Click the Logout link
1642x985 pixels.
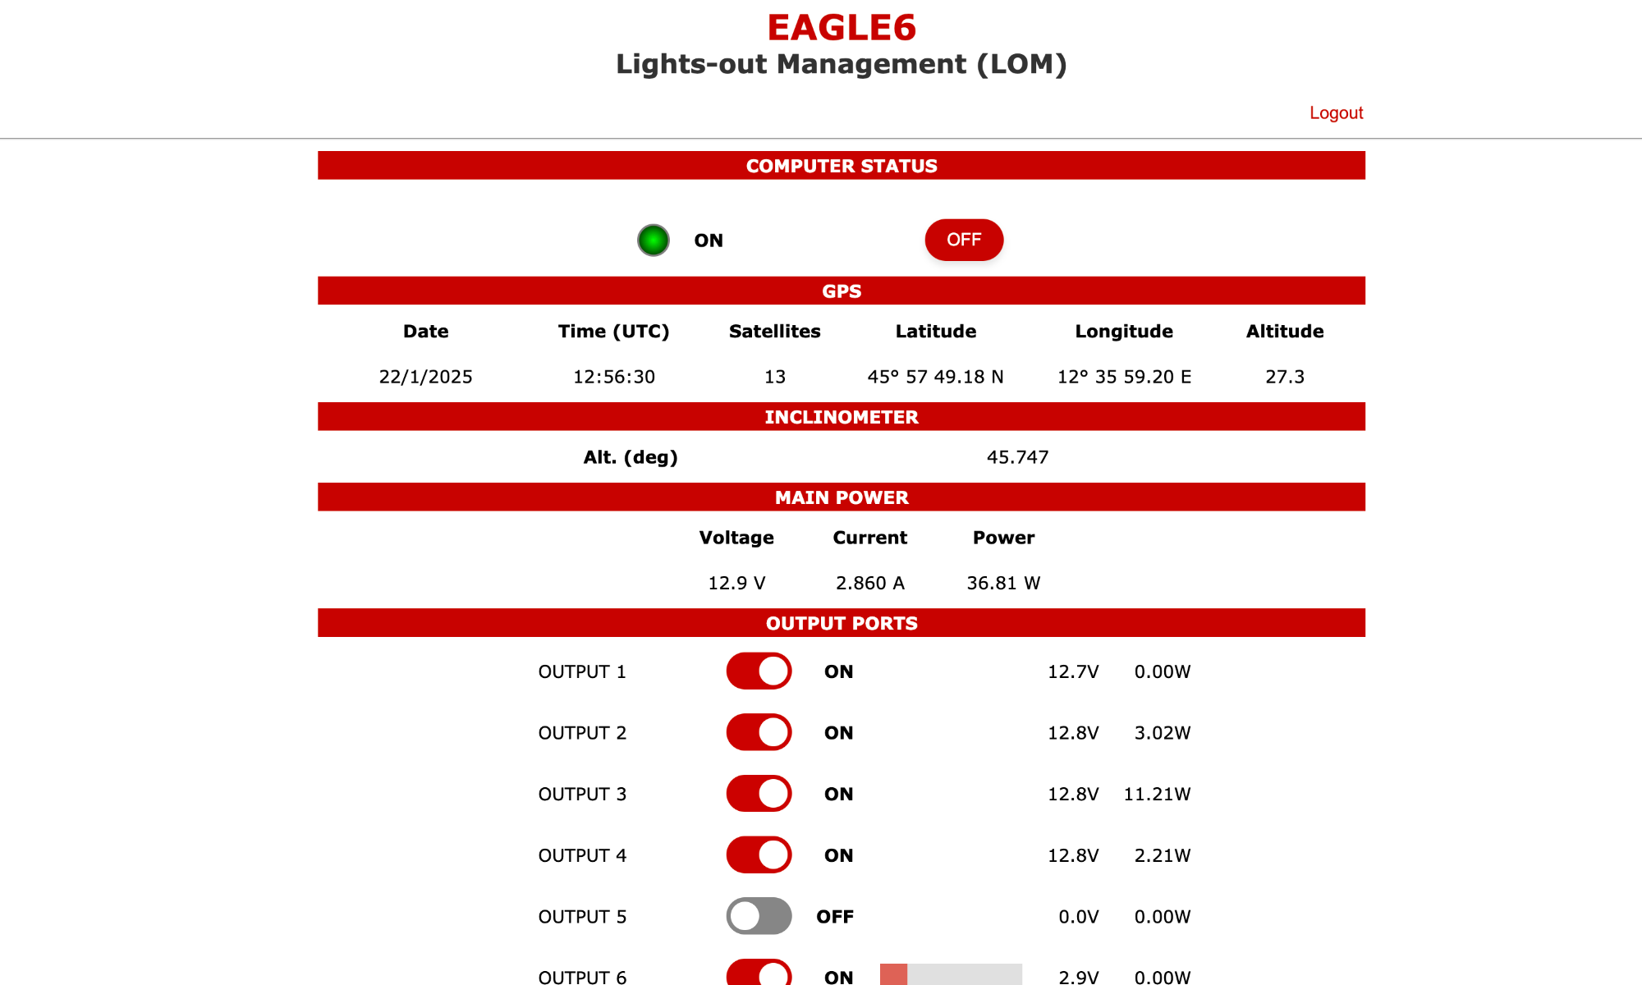point(1336,113)
